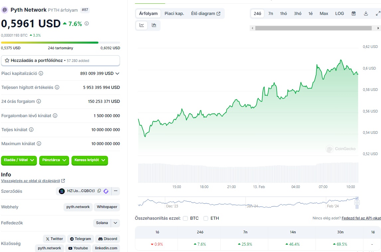Image resolution: width=381 pixels, height=252 pixels.
Task: Open the Keress kriptót dropdown
Action: point(90,160)
